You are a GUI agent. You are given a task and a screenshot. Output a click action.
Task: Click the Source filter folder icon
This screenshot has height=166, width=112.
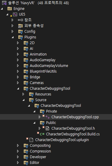click(31, 100)
